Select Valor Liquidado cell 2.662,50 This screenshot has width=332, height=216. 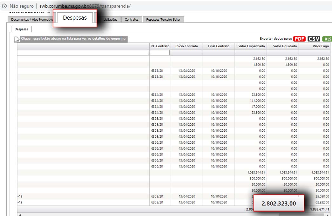pyautogui.click(x=291, y=59)
